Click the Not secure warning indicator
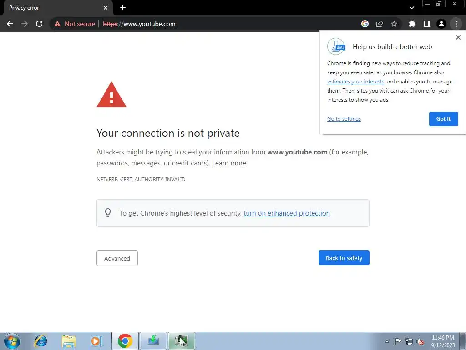Image resolution: width=466 pixels, height=350 pixels. point(75,24)
